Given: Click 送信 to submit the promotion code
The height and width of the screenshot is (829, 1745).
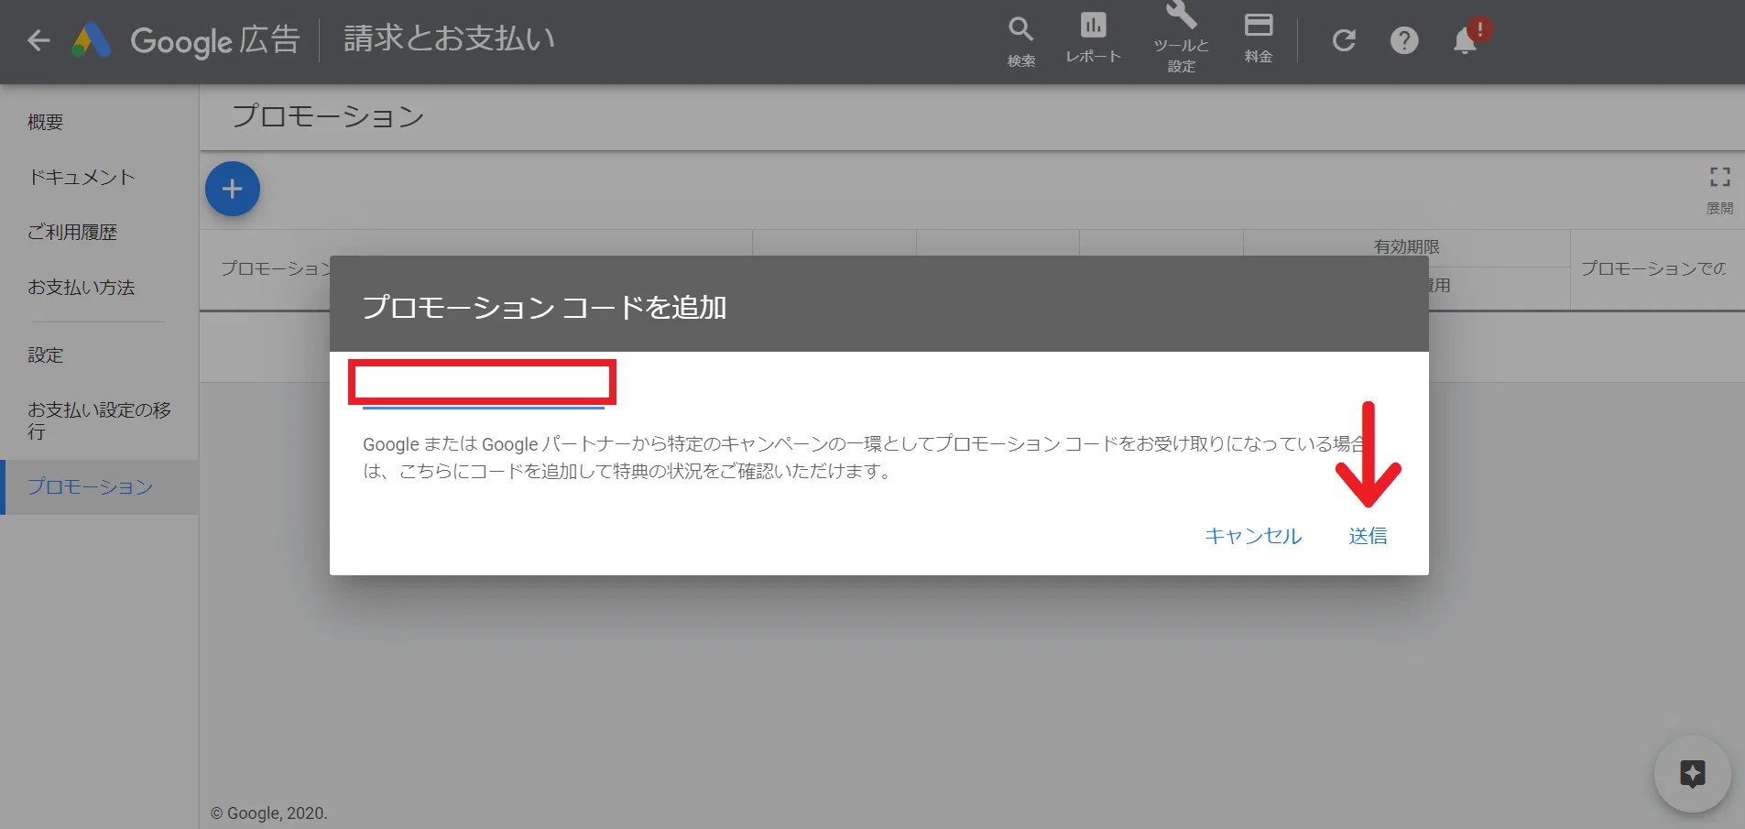Looking at the screenshot, I should (1369, 536).
